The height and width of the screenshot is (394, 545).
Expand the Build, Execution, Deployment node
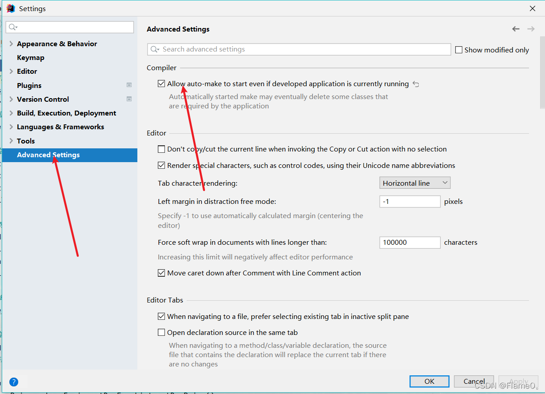[x=11, y=113]
